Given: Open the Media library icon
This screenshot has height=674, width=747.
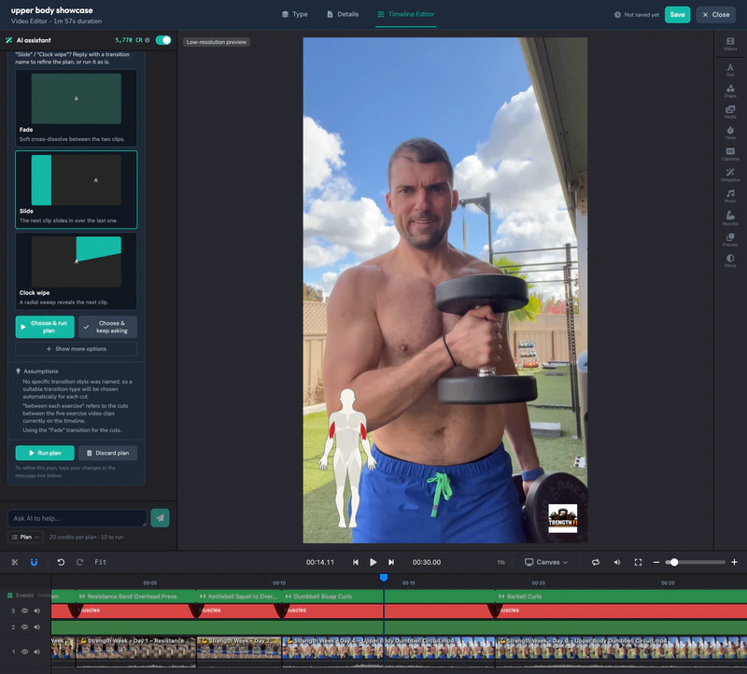Looking at the screenshot, I should (x=730, y=112).
